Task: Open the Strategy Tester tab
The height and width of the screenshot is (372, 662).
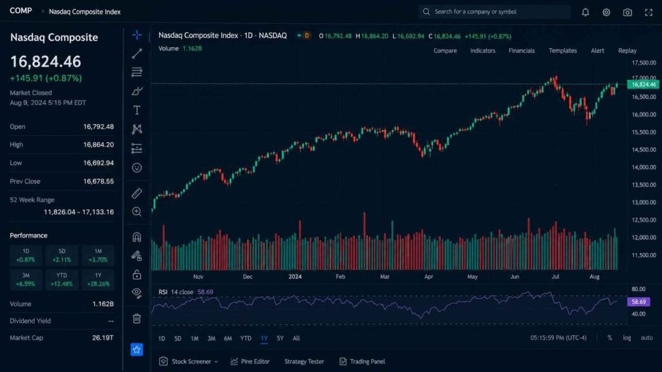Action: coord(304,362)
